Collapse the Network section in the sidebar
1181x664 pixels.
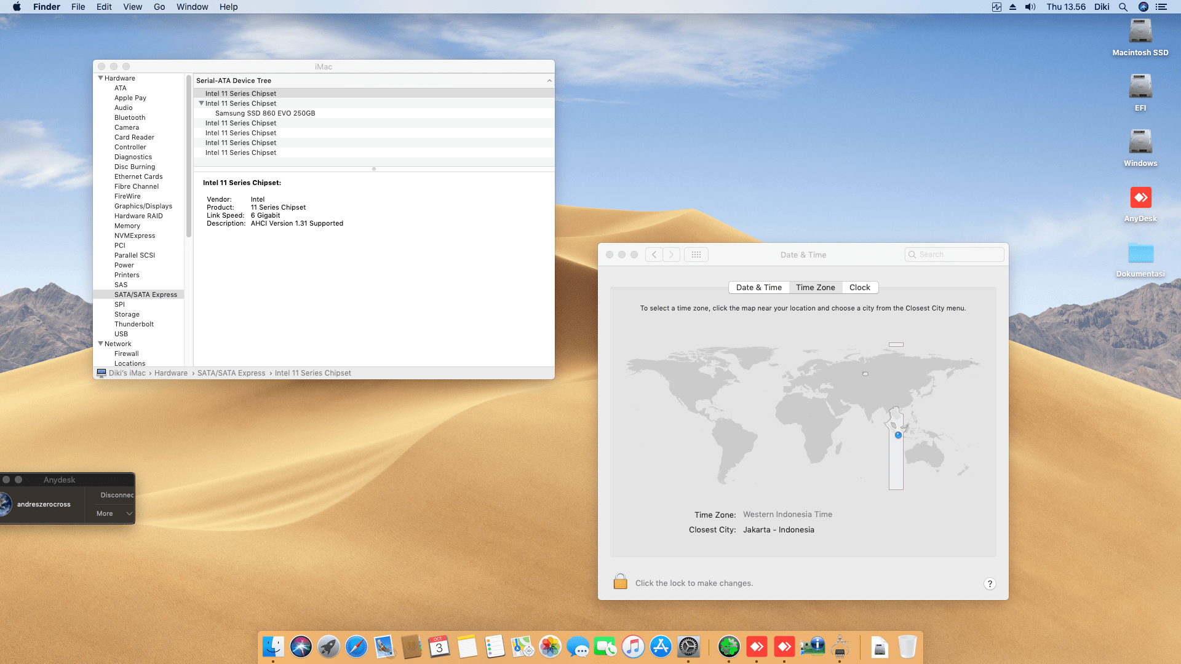coord(100,344)
